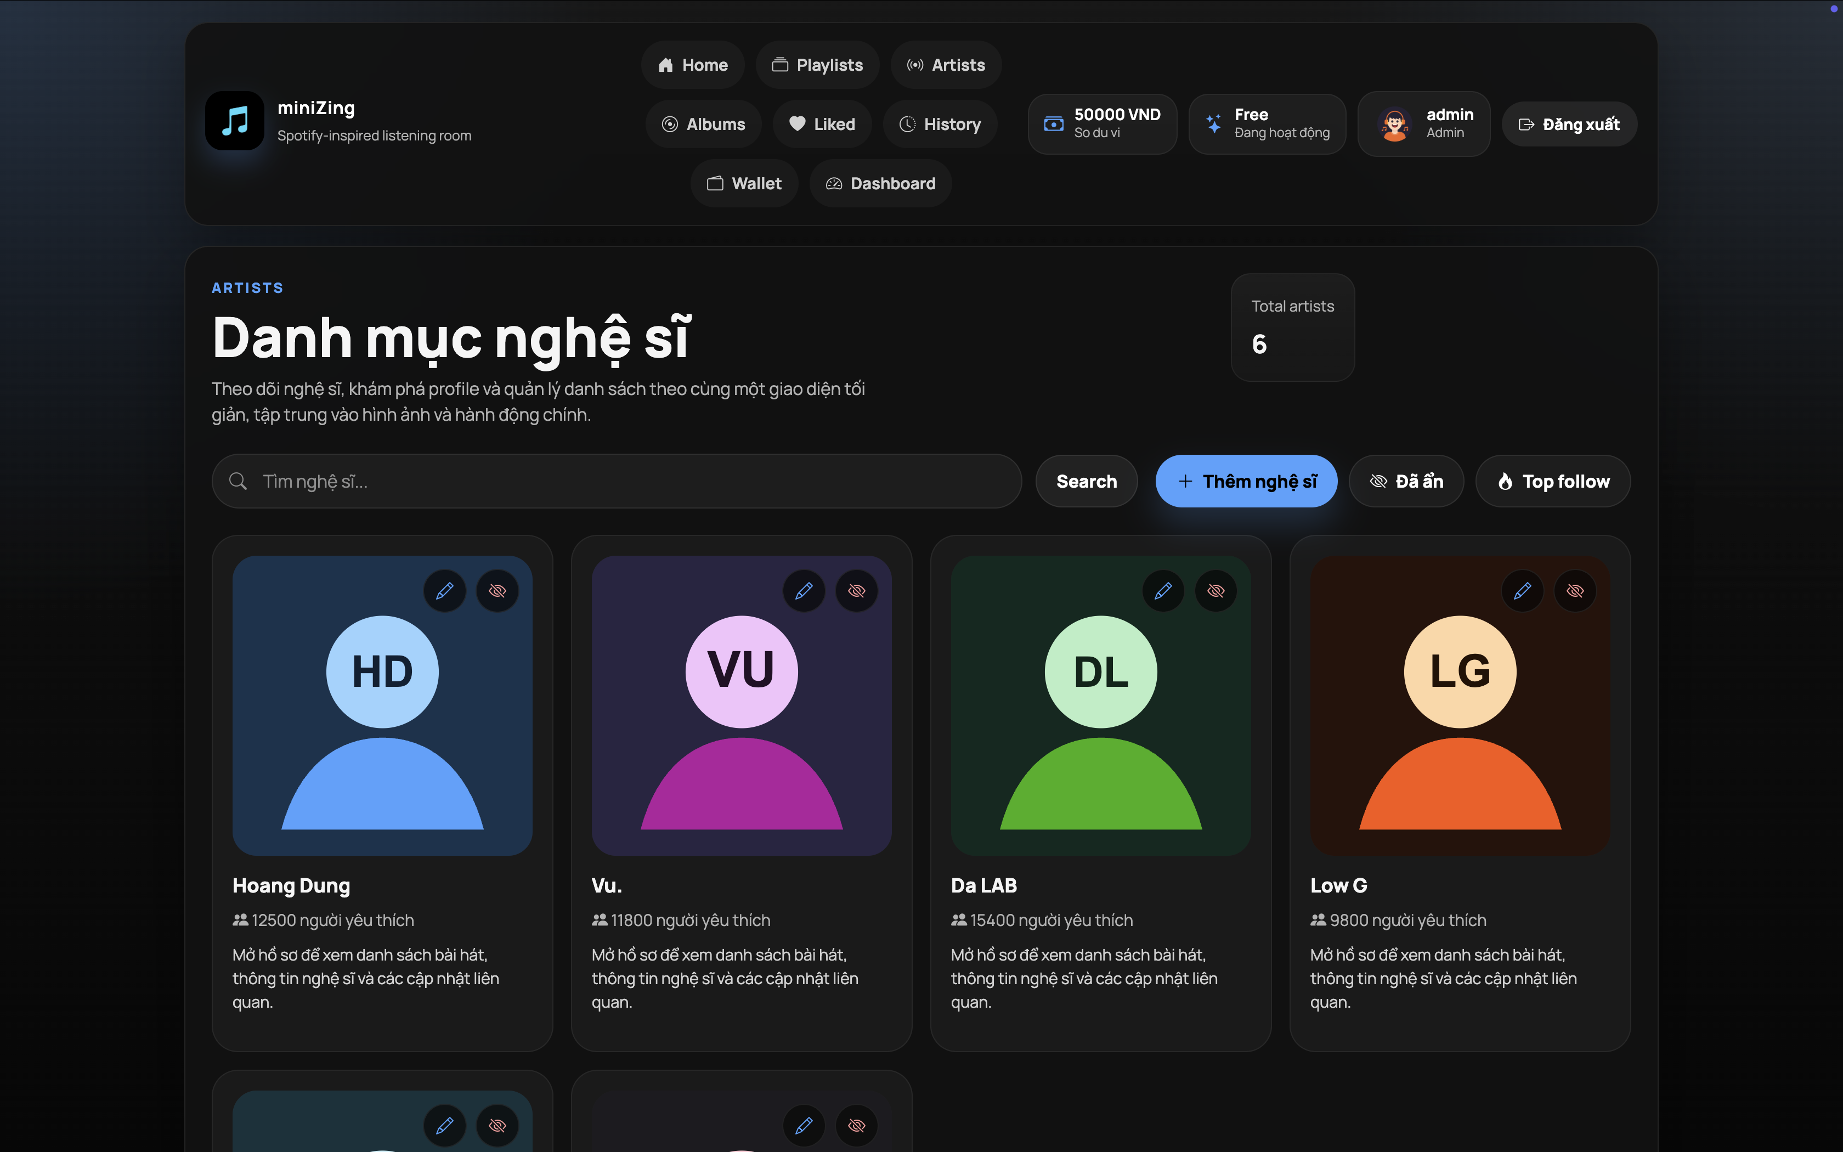View Liked songs
The height and width of the screenshot is (1152, 1843).
coord(822,124)
